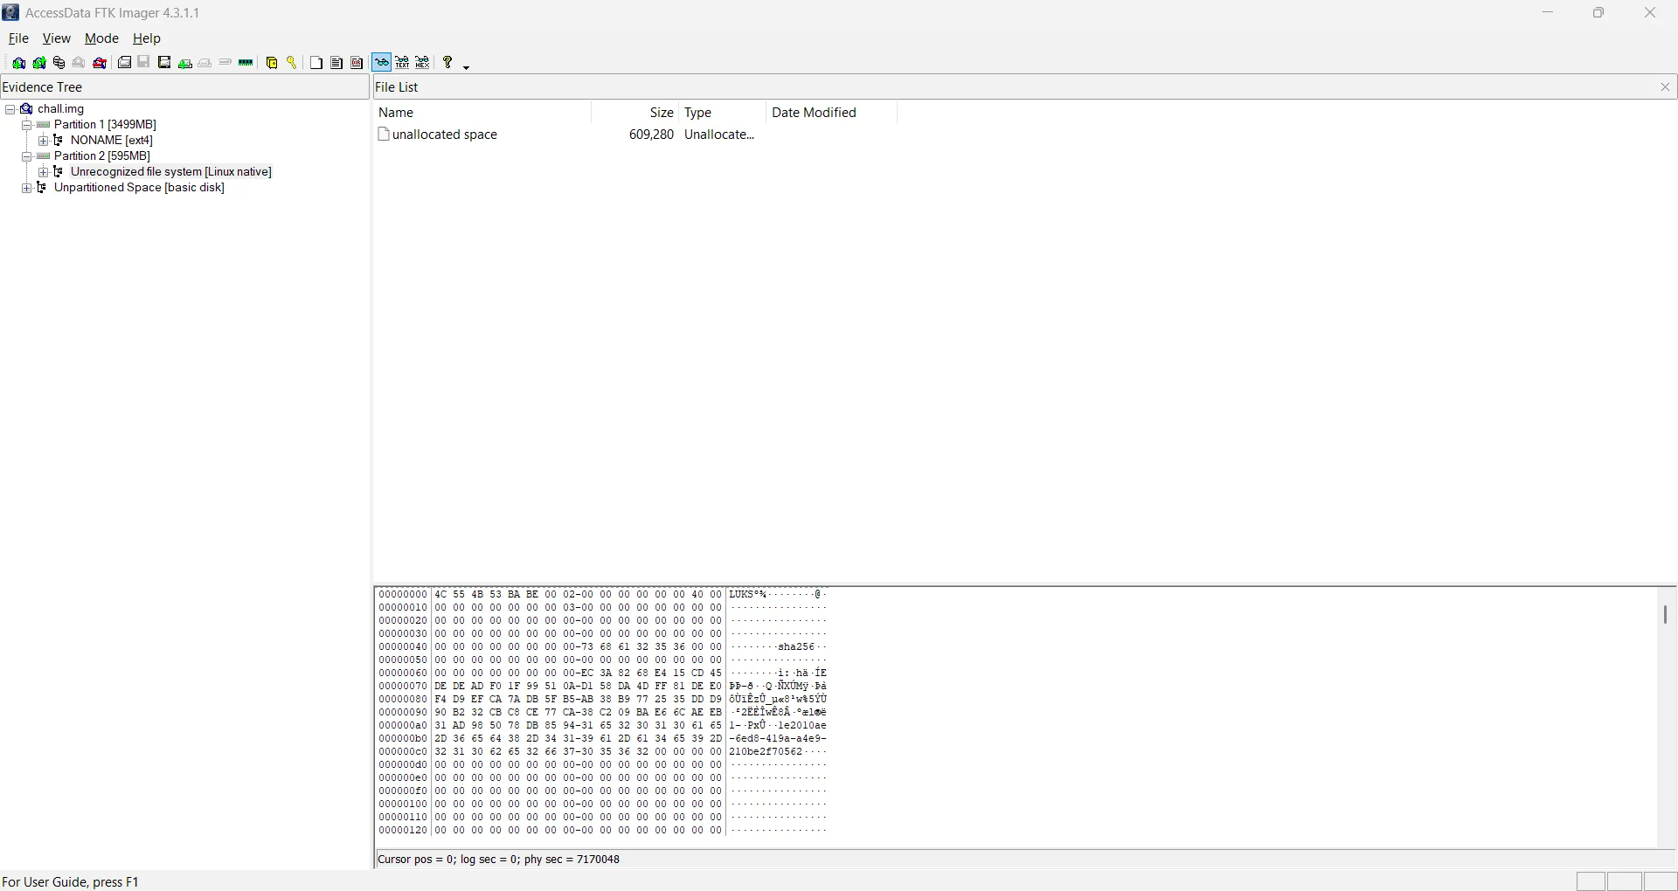Click ASCII text '210be2f70562'

point(766,752)
